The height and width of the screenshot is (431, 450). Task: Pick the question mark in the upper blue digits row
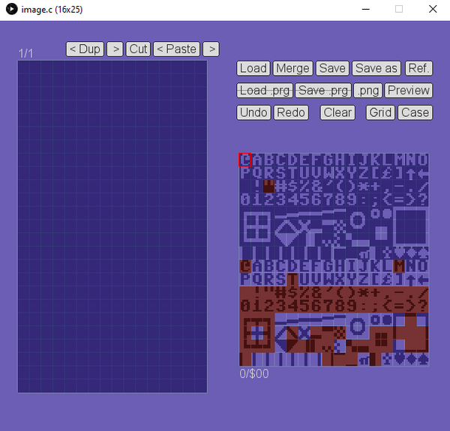[423, 199]
